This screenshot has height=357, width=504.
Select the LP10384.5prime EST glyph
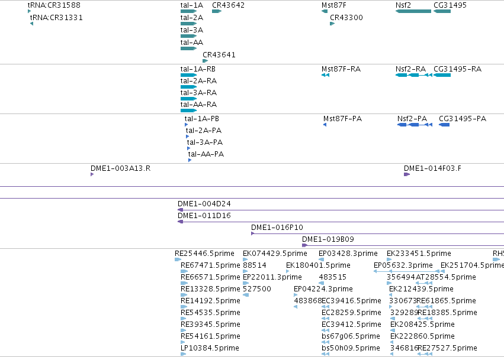[184, 354]
